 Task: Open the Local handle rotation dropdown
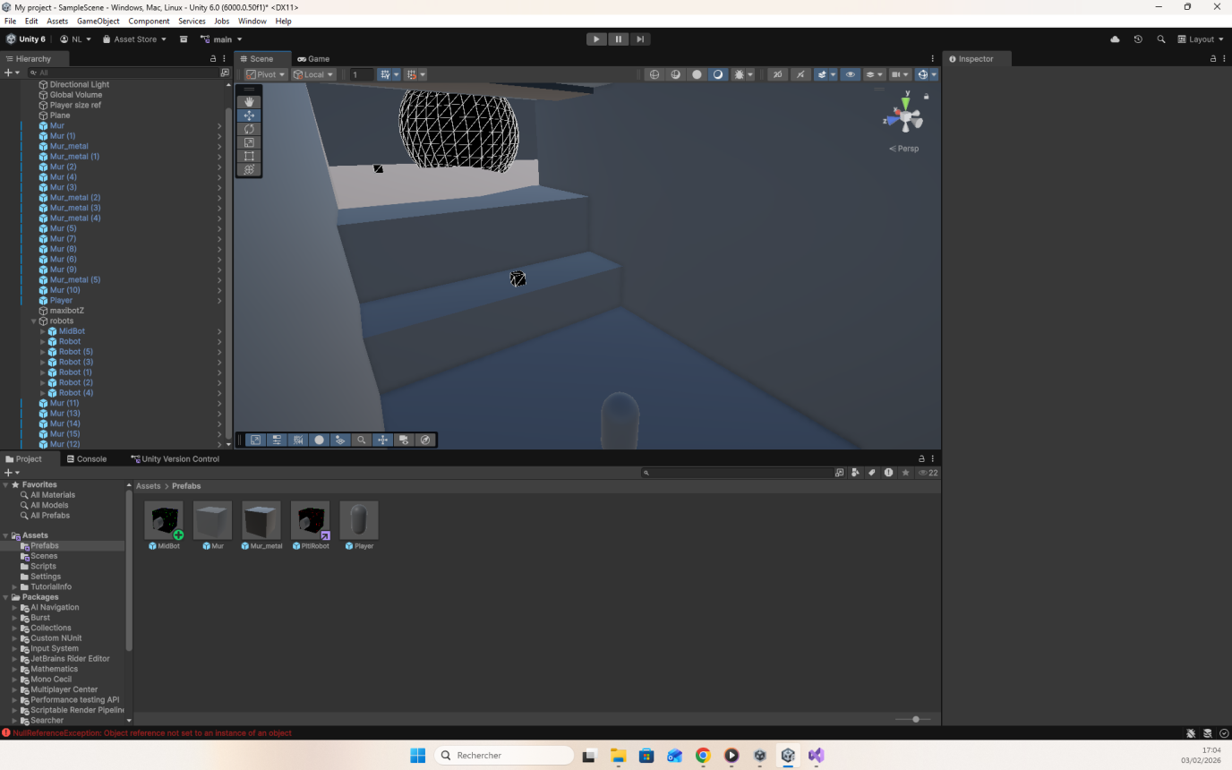(x=313, y=74)
